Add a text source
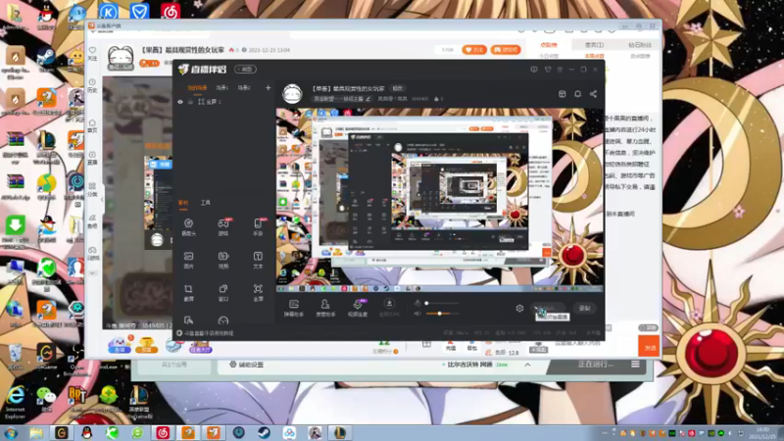The image size is (784, 441). pyautogui.click(x=258, y=260)
